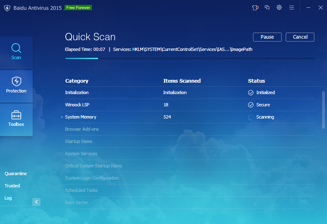Select the Scheduled Tasks row

pos(190,190)
